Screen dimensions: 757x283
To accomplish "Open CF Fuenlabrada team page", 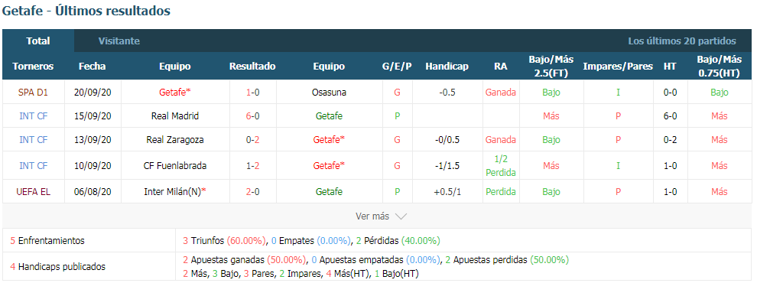I will 175,166.
